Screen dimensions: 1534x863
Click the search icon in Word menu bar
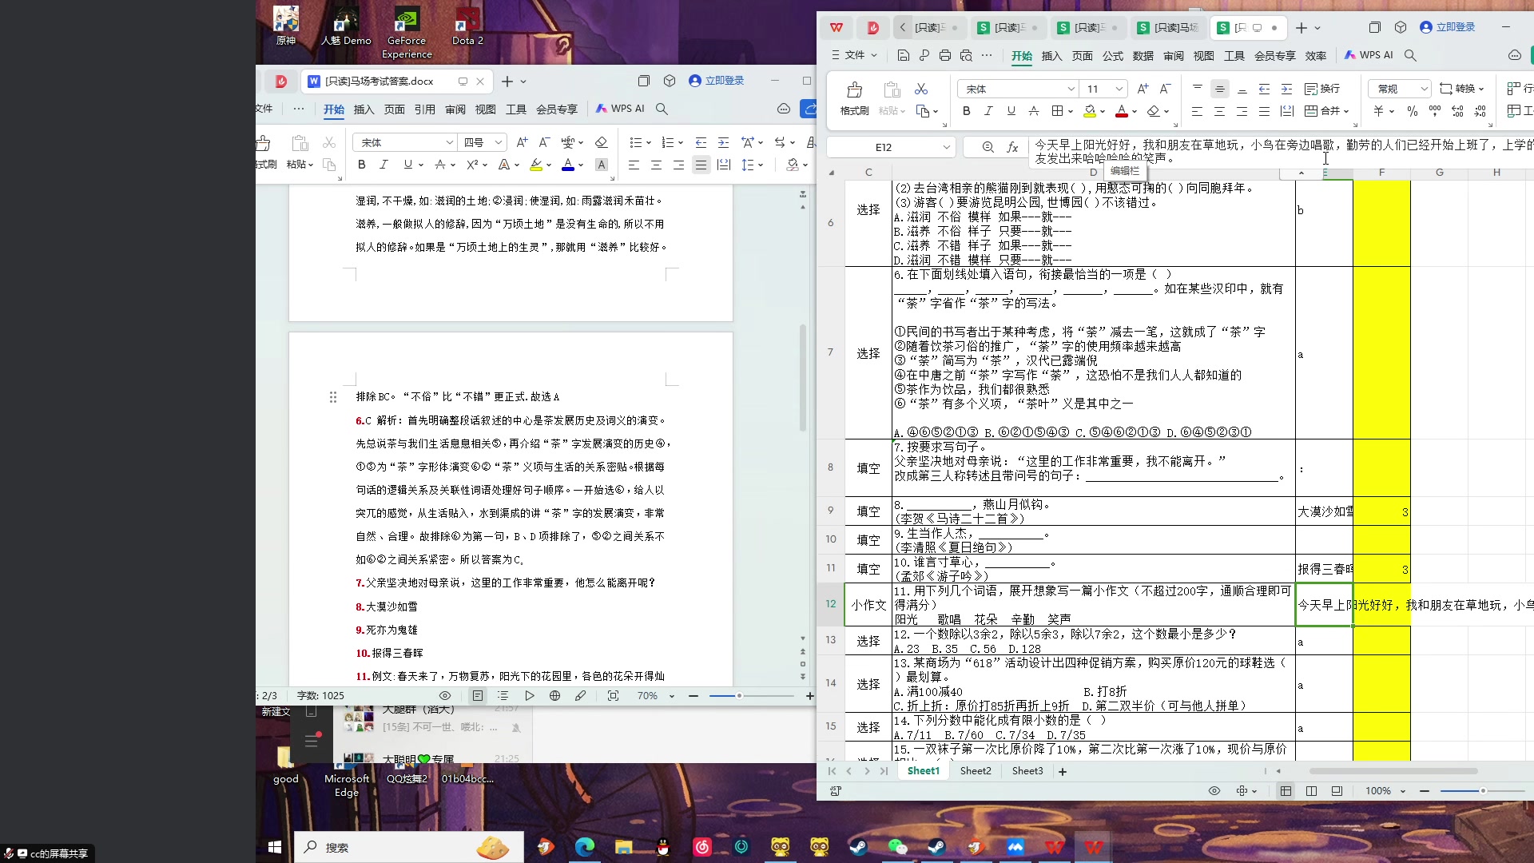[662, 109]
